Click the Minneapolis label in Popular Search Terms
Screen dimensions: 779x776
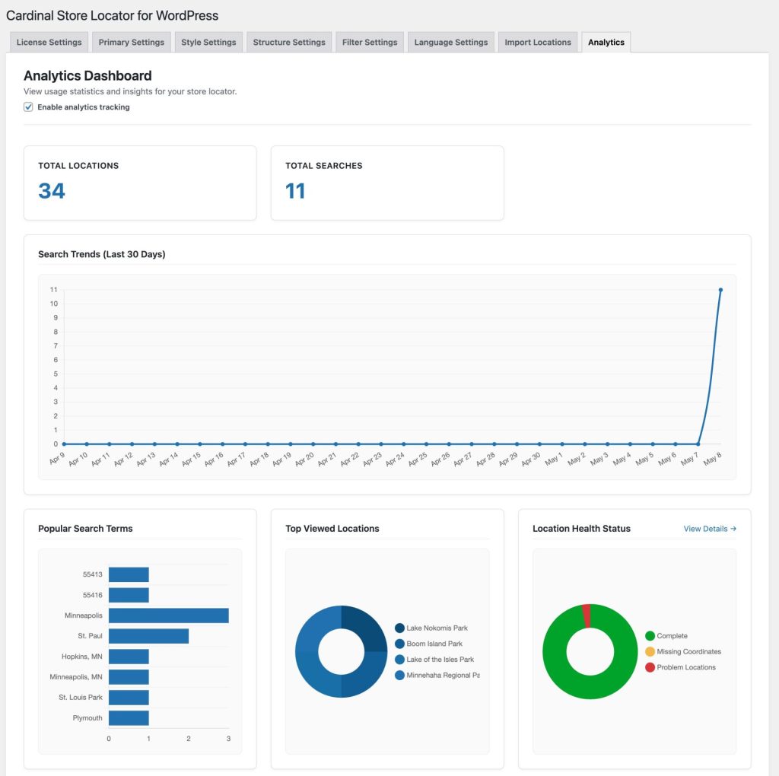pos(84,615)
